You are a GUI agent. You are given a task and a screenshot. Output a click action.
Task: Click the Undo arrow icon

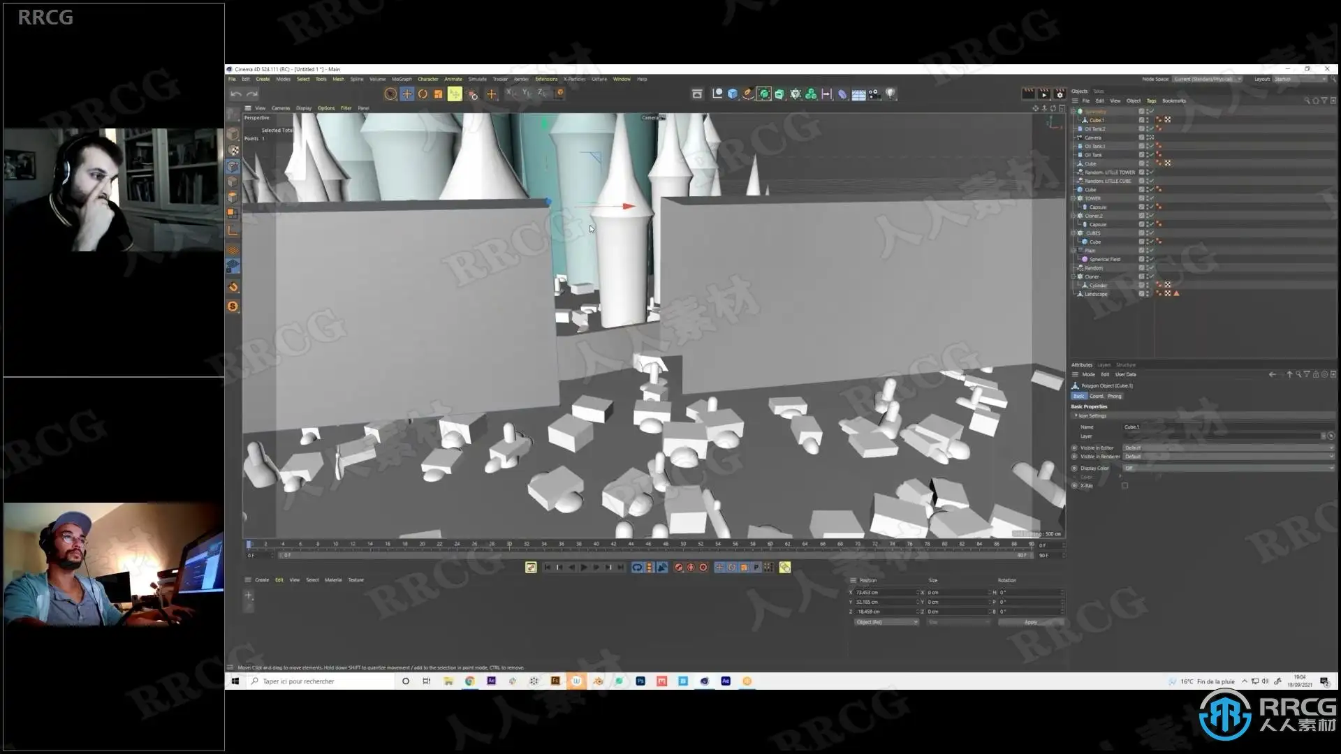tap(236, 94)
